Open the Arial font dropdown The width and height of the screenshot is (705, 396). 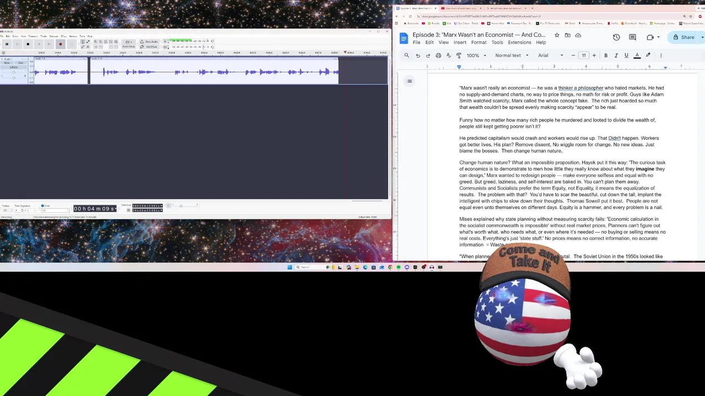pos(551,55)
